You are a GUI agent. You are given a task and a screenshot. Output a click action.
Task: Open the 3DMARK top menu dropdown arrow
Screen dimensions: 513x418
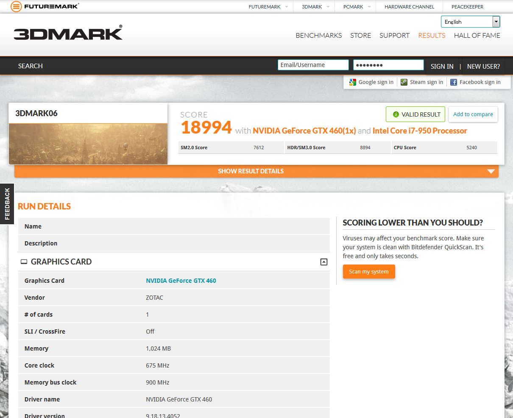328,7
